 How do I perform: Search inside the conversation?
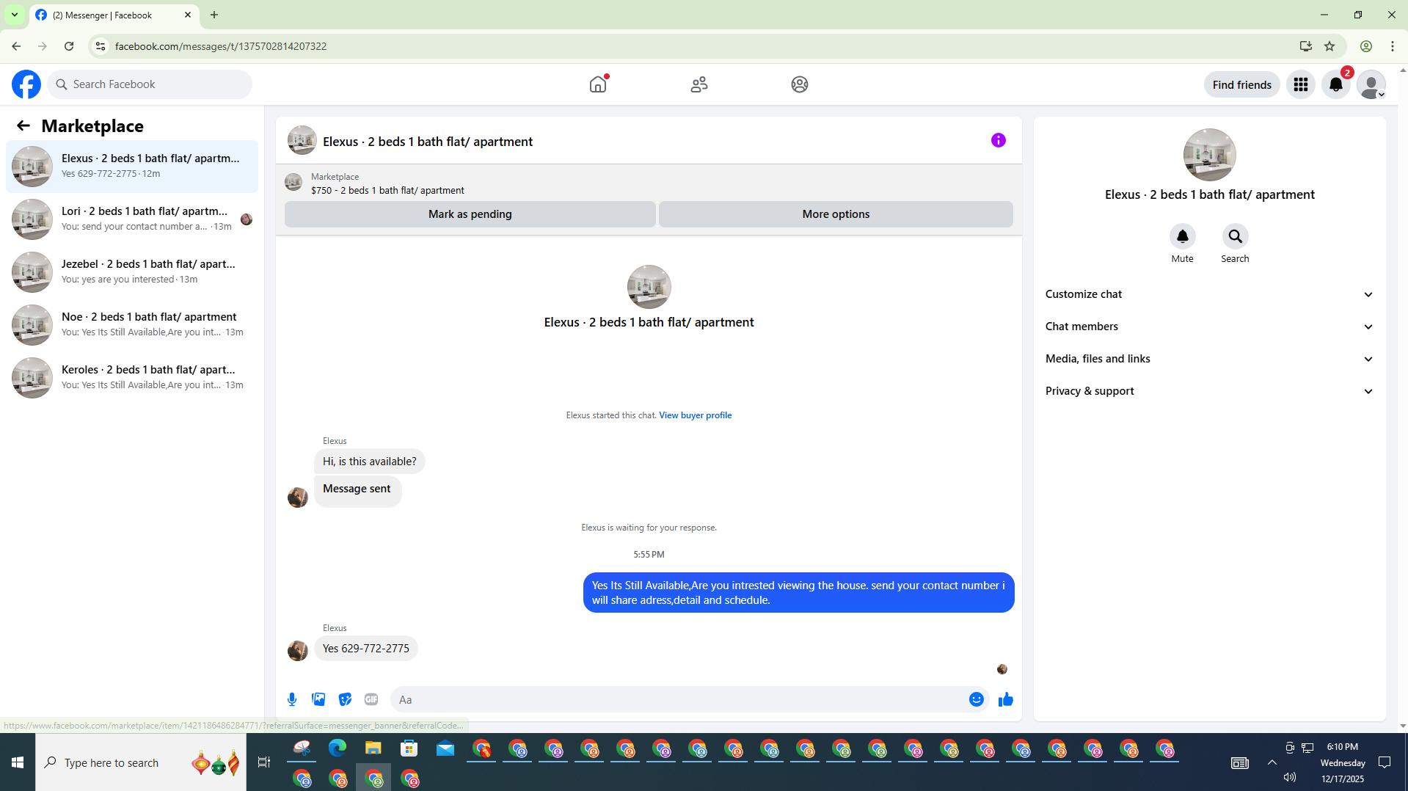coord(1236,236)
